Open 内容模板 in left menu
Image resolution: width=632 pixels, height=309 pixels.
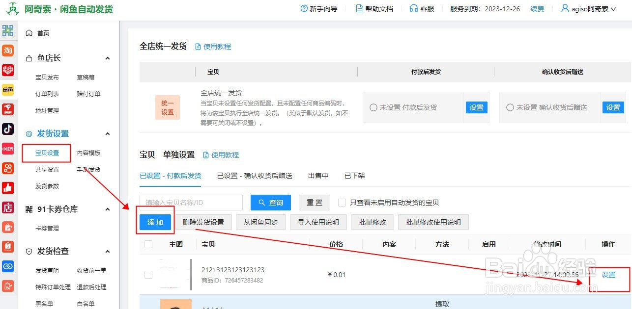pos(88,153)
